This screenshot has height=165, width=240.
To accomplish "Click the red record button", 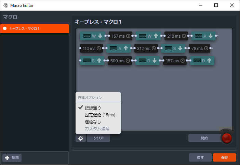I will 227,138.
